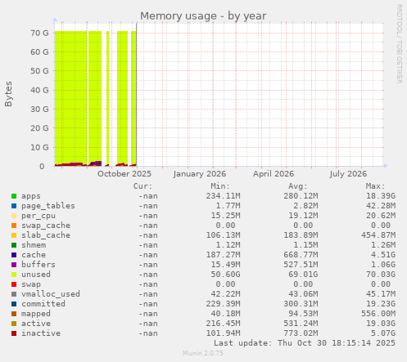Click the '40 G' axis tick label
This screenshot has height=362, width=407.
coord(39,90)
